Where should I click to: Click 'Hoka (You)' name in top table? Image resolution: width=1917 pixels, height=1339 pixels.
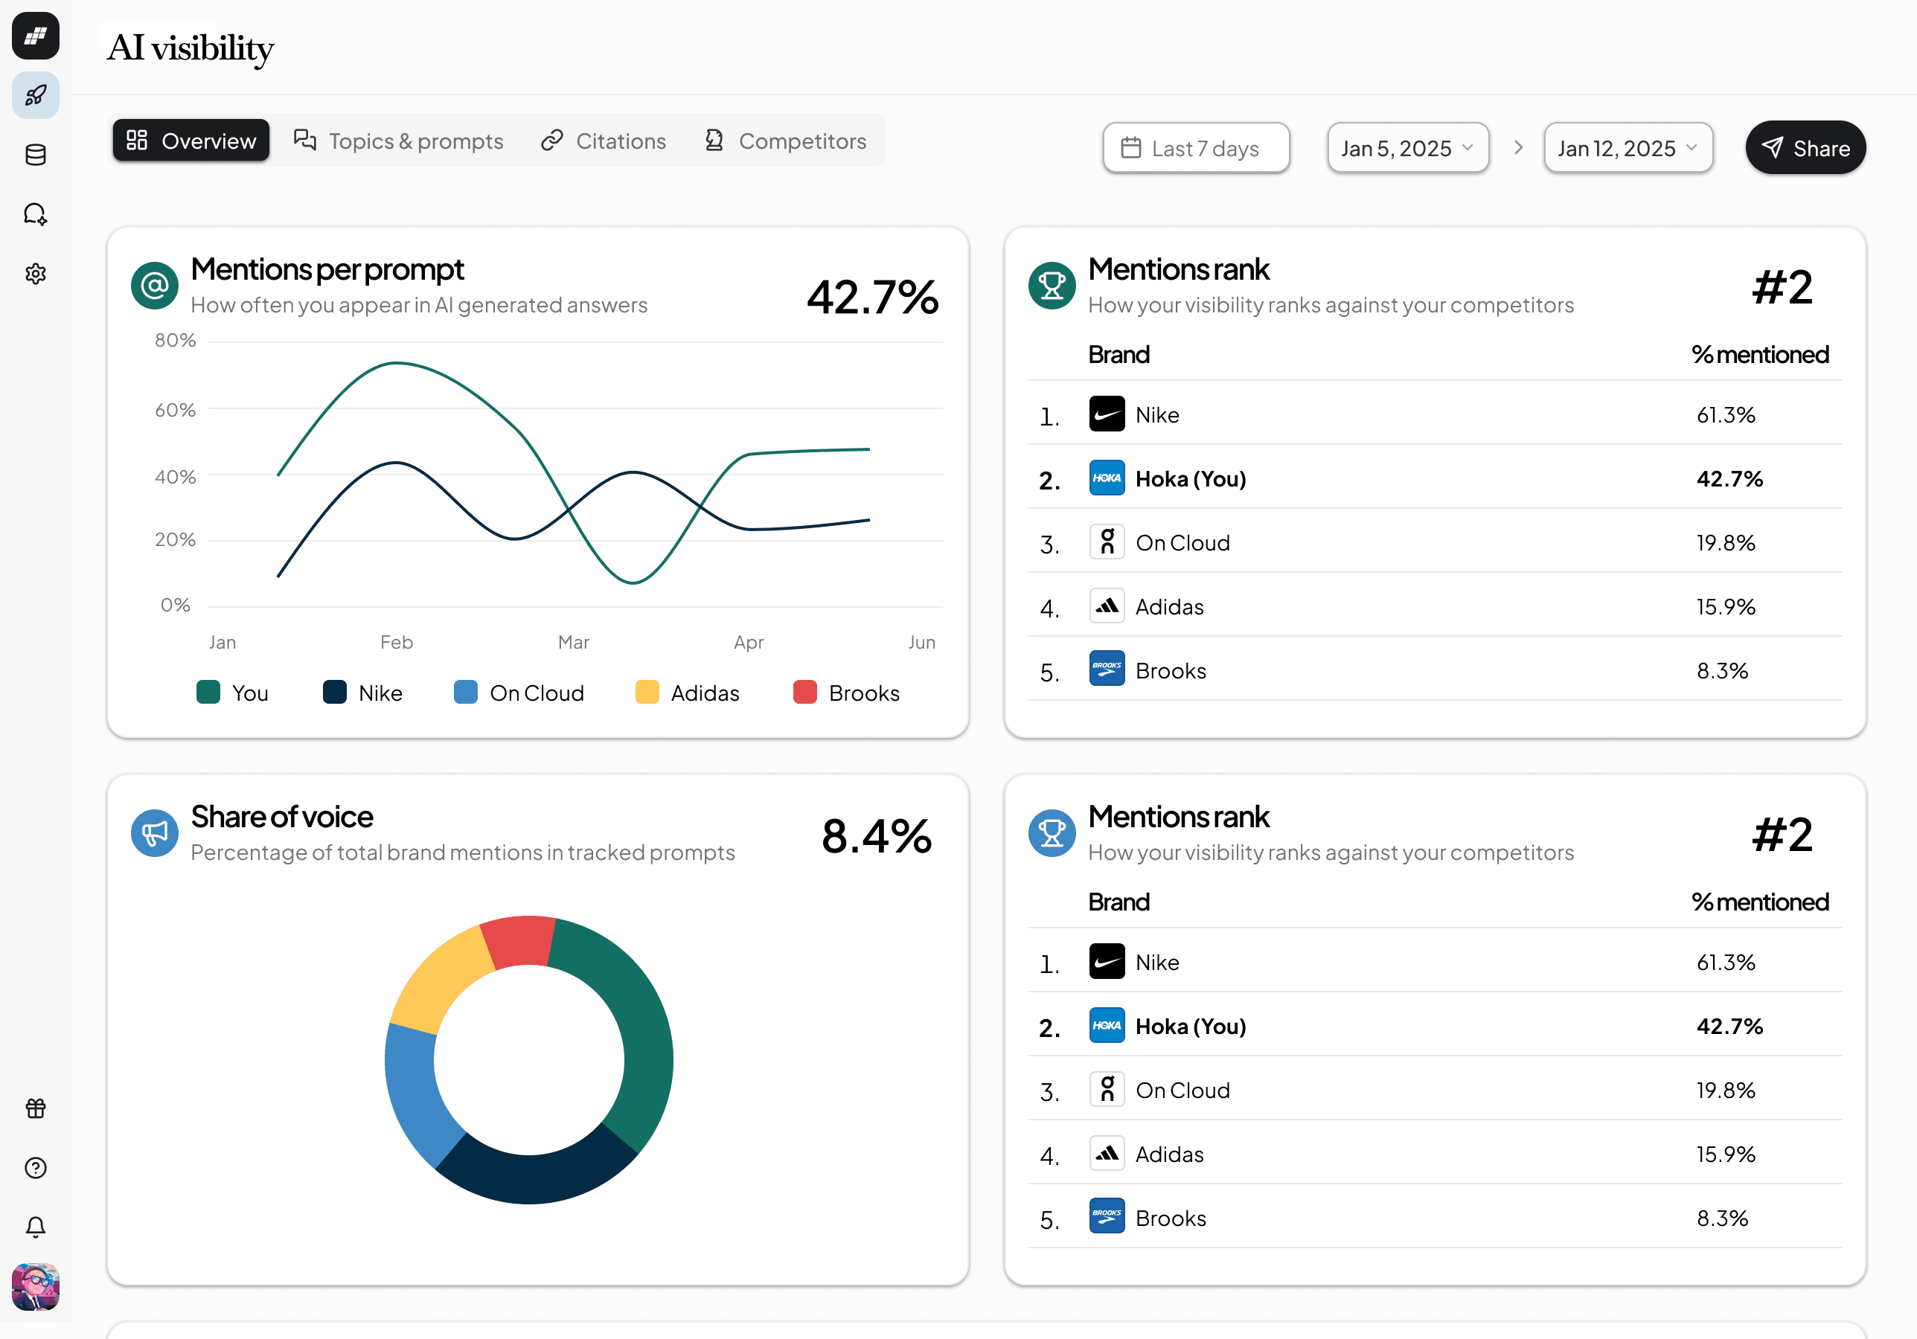pyautogui.click(x=1191, y=479)
